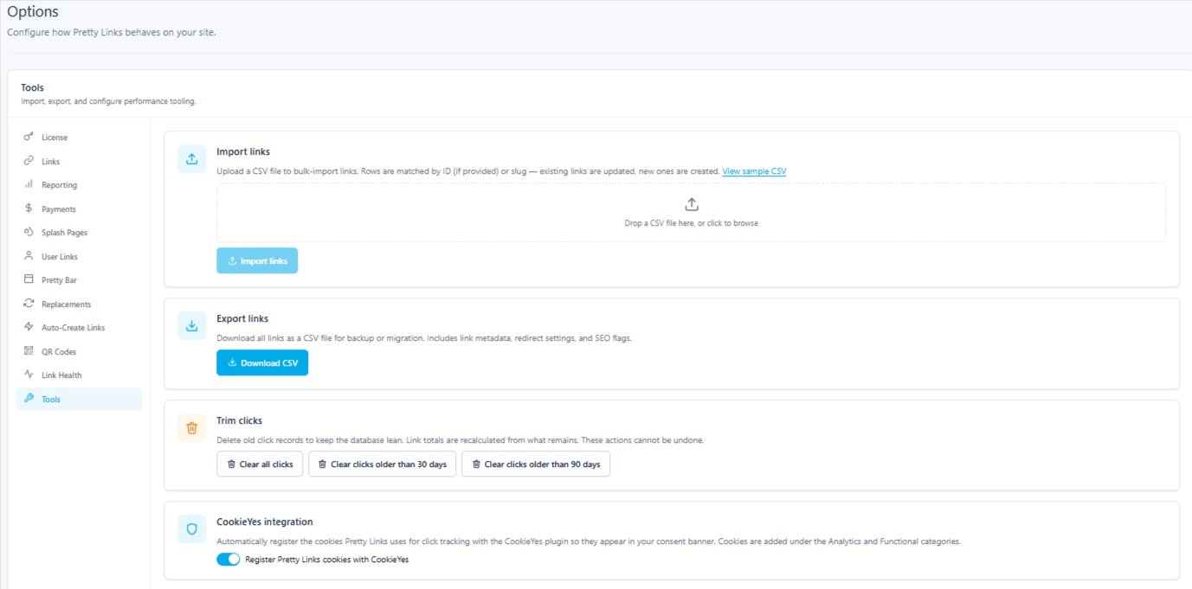Click the Replacements refresh arrows icon
Screen dimensions: 1192x589
click(x=29, y=304)
